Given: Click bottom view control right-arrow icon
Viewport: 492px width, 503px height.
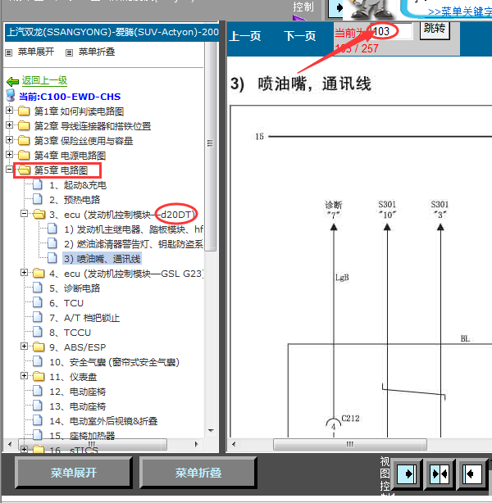Looking at the screenshot, I should point(408,474).
